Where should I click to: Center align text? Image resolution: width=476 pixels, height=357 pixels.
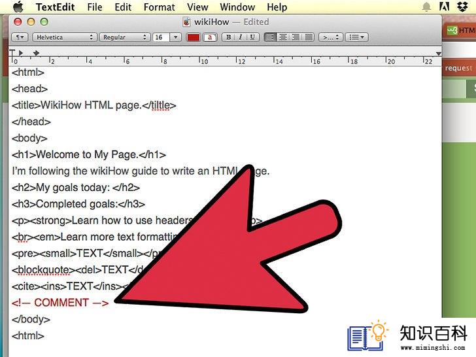click(283, 37)
